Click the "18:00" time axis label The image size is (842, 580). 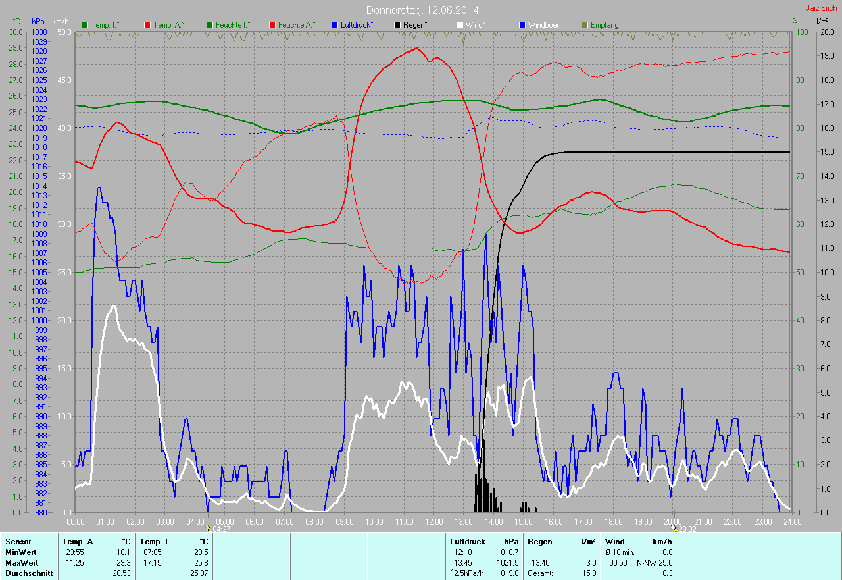613,521
